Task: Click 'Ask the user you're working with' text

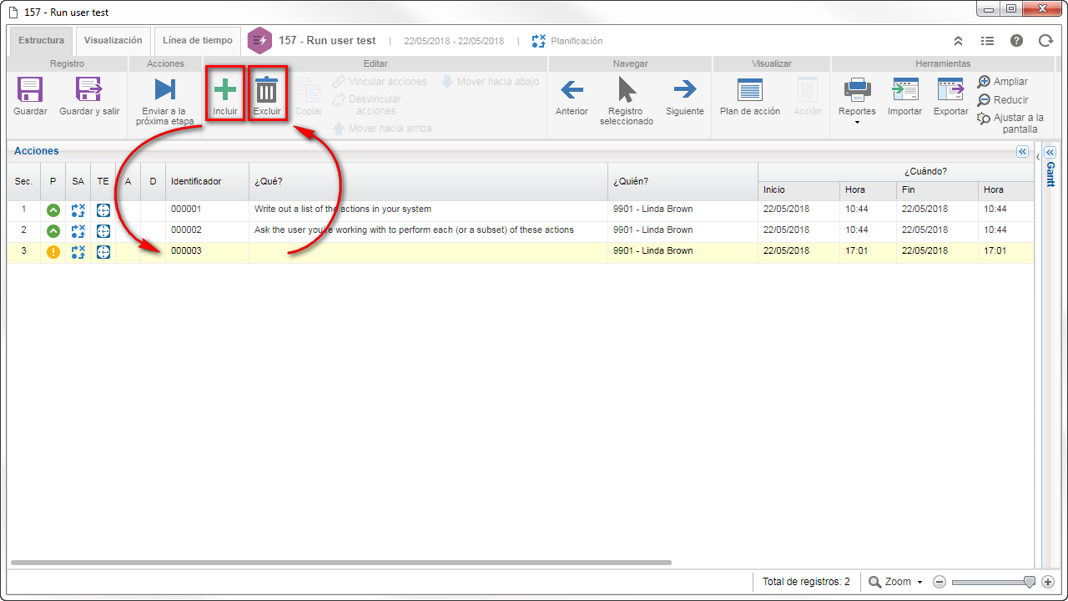Action: coord(414,230)
